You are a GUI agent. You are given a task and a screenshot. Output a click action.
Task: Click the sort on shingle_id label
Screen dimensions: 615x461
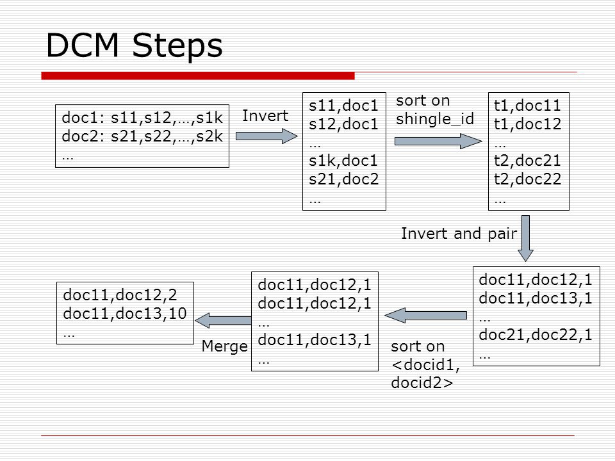click(434, 109)
